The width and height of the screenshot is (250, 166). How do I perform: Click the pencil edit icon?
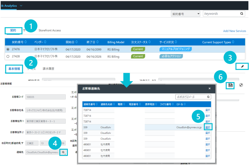[242, 66]
